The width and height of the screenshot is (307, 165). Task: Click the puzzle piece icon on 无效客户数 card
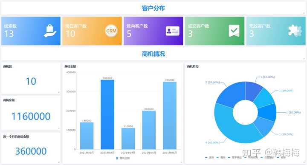pyautogui.click(x=295, y=31)
